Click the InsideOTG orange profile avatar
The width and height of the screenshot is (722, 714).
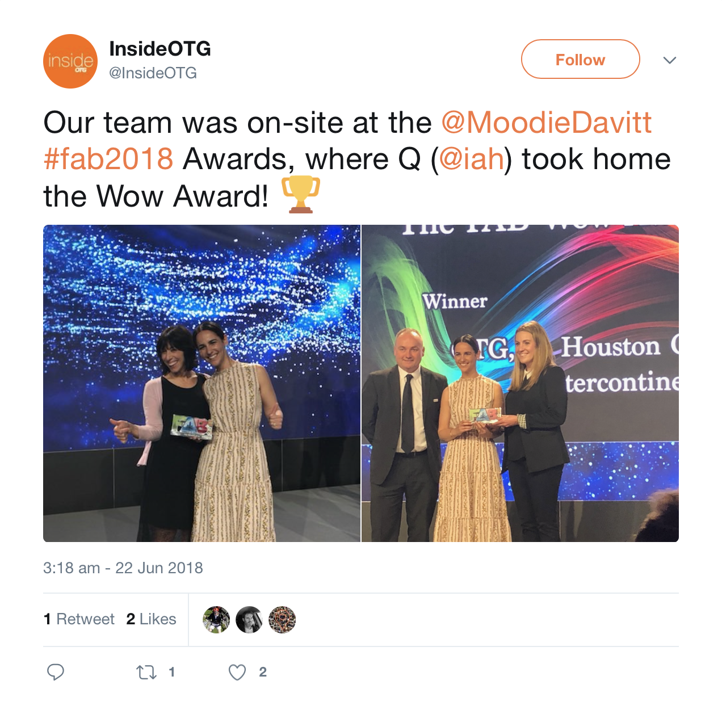point(70,61)
